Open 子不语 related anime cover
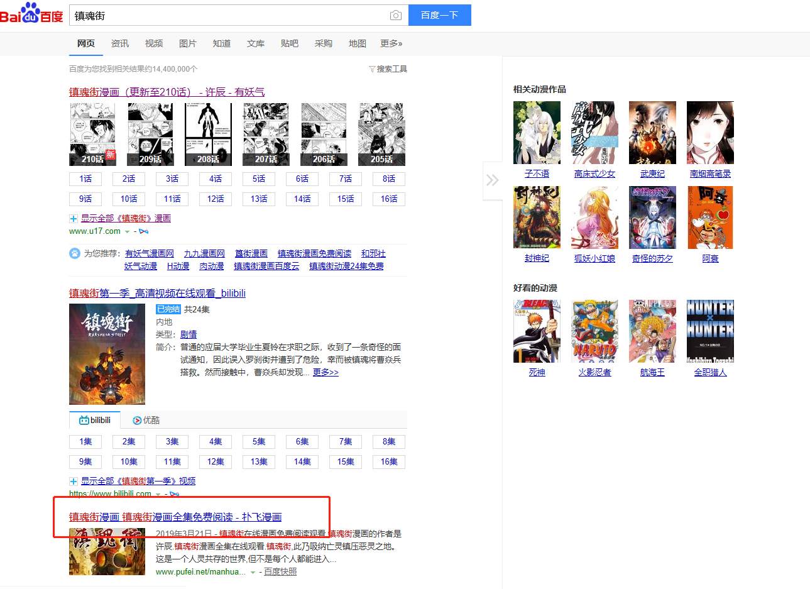This screenshot has width=810, height=589. click(x=537, y=133)
